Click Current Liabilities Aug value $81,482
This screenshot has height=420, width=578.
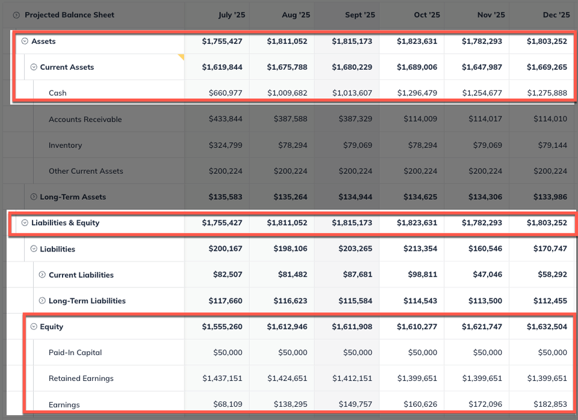293,274
